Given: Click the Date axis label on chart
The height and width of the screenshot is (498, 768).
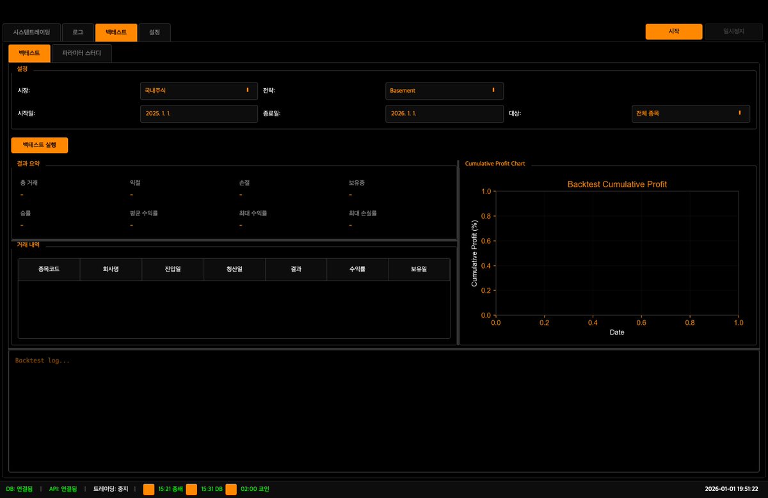Looking at the screenshot, I should point(617,332).
